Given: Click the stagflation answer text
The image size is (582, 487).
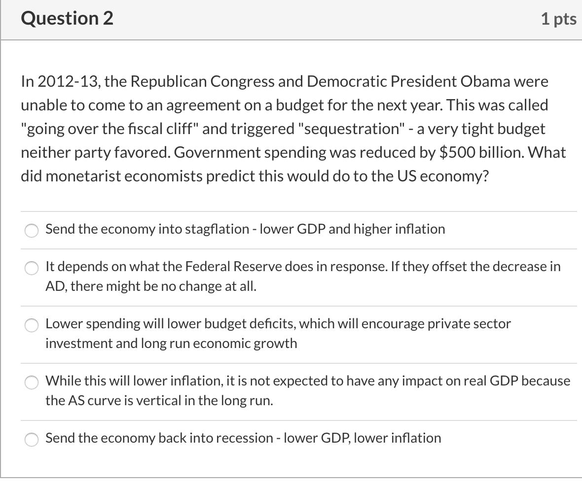Looking at the screenshot, I should (245, 229).
